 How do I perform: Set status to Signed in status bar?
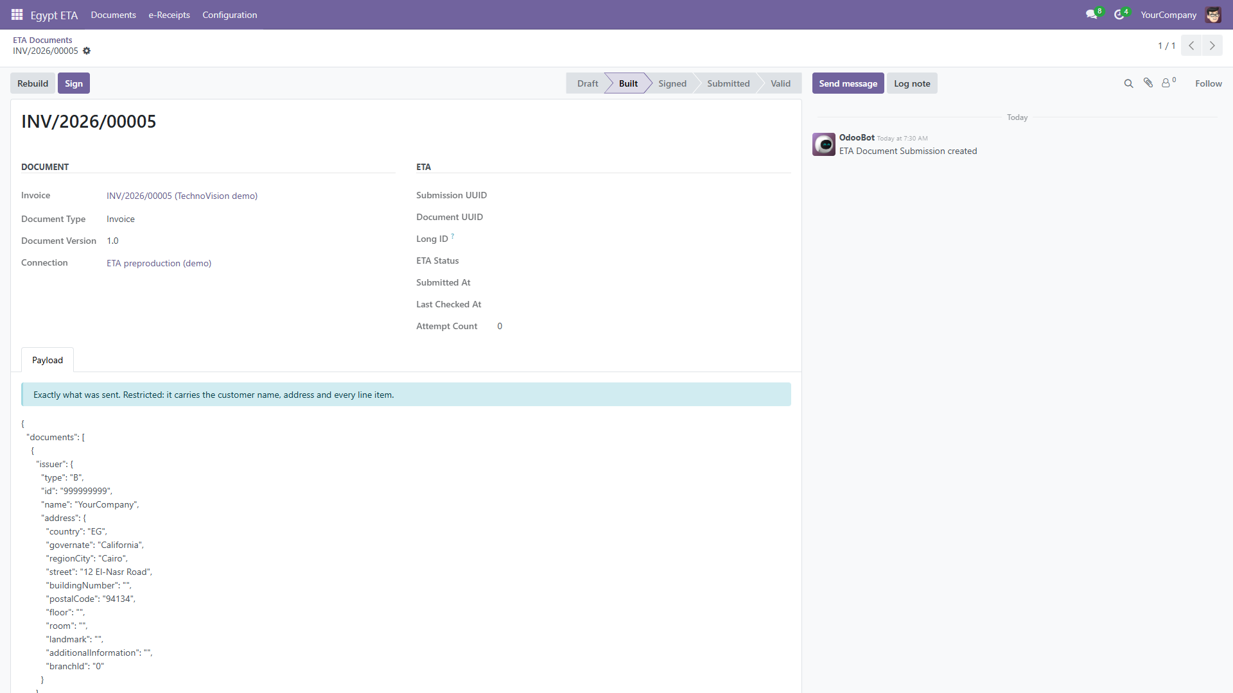[x=672, y=83]
